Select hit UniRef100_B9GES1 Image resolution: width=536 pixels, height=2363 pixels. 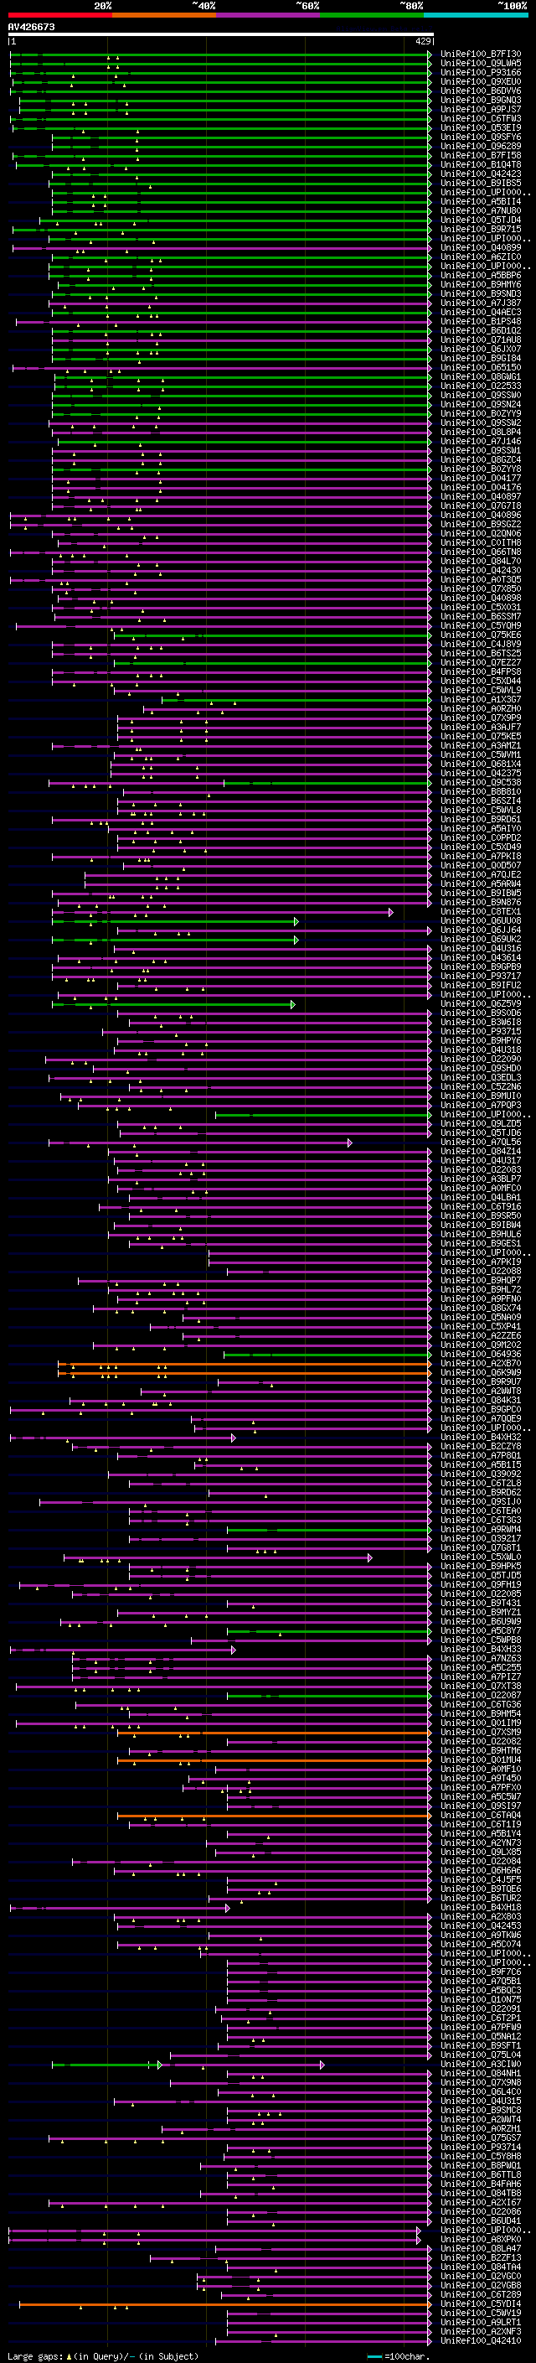pyautogui.click(x=481, y=1243)
